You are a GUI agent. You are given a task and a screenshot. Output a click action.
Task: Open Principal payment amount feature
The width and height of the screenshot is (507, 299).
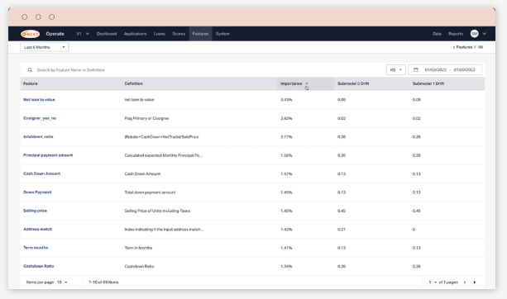click(48, 155)
